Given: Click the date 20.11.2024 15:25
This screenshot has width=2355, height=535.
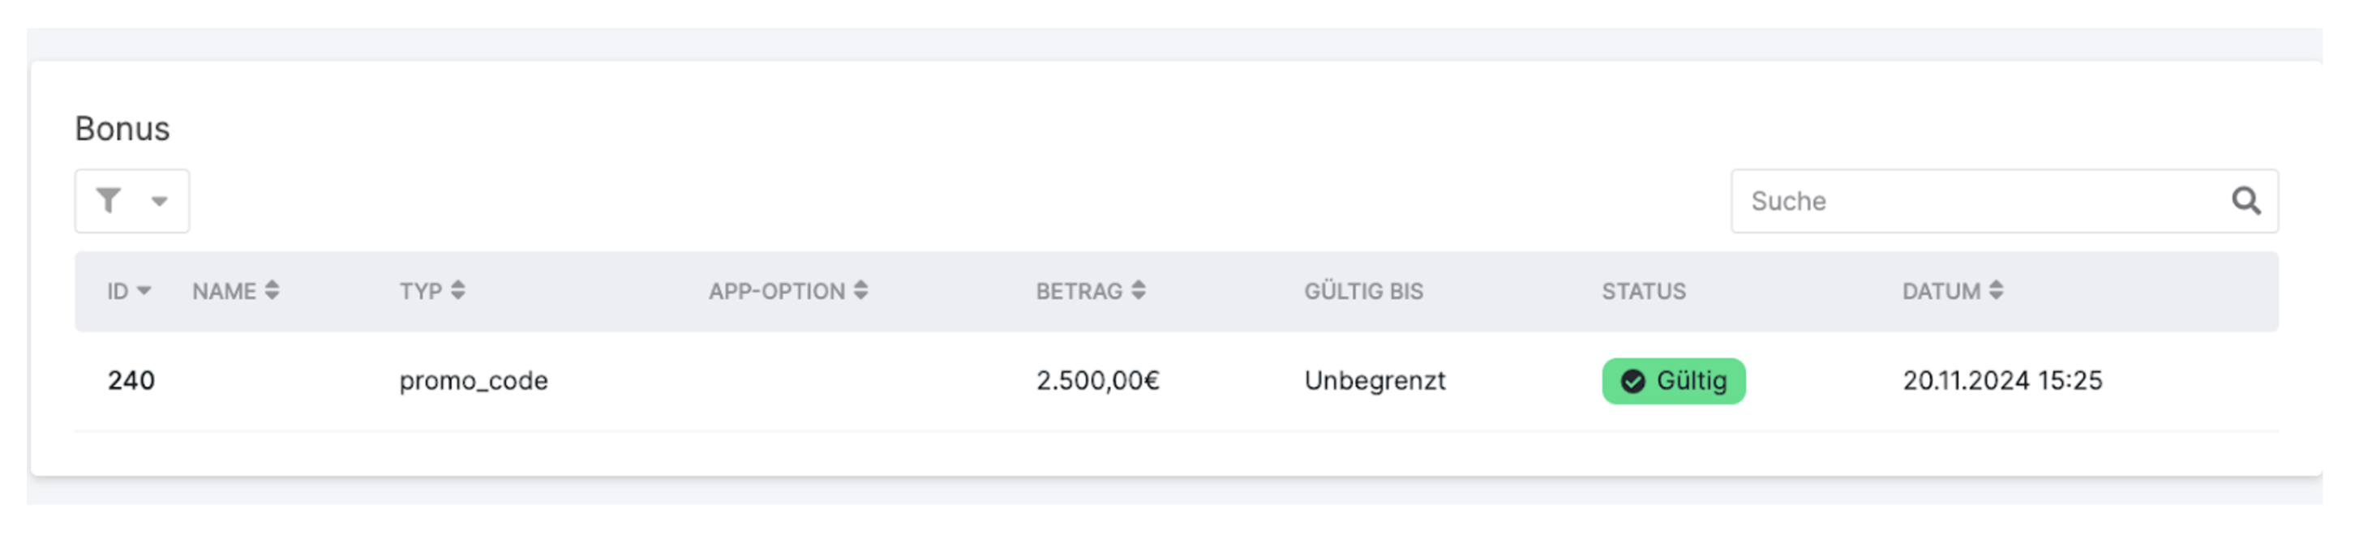Looking at the screenshot, I should [x=2002, y=380].
